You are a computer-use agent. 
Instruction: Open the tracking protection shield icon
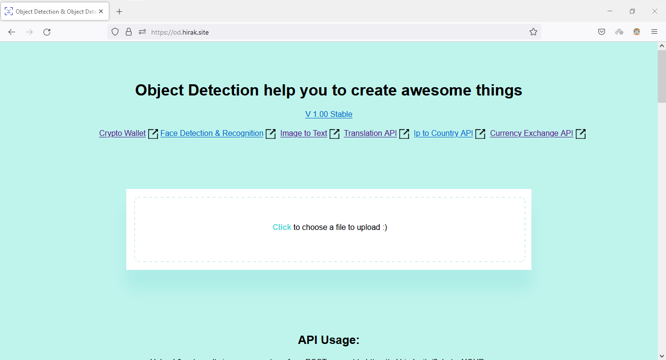115,32
